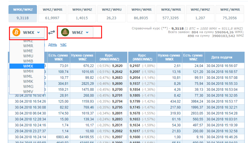This screenshot has width=248, height=143.
Task: Select WME in the currency list
Action: [x=28, y=51]
